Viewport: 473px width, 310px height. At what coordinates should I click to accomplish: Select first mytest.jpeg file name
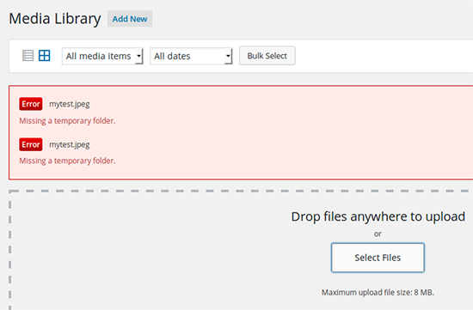pos(70,104)
